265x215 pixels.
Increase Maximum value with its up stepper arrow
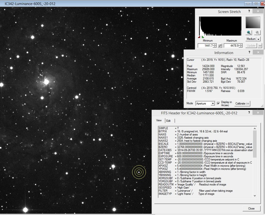pos(241,44)
